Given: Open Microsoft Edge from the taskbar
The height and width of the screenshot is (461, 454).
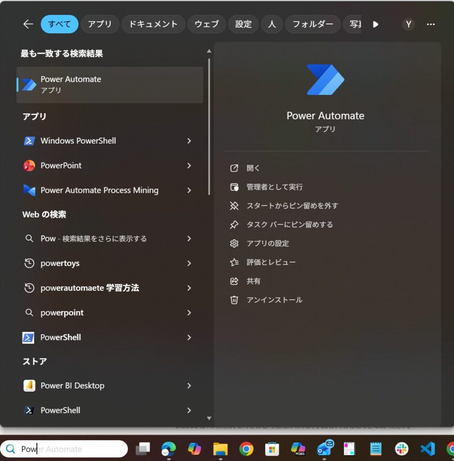Looking at the screenshot, I should tap(168, 449).
